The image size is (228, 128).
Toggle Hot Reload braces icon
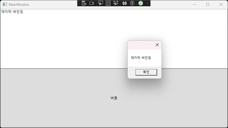click(124, 3)
